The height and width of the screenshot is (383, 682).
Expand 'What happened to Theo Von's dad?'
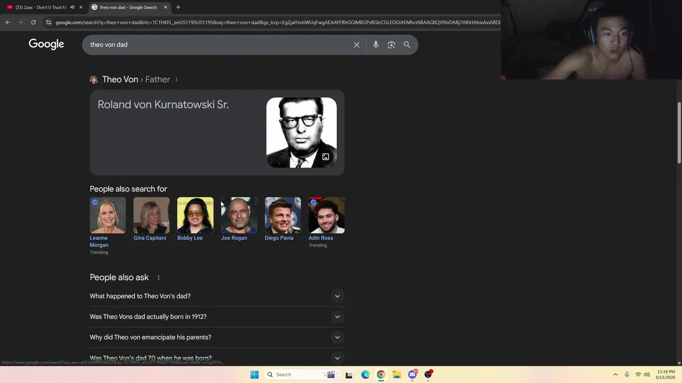coord(217,296)
